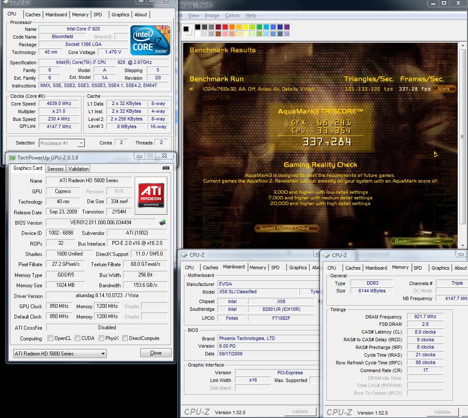
Task: Click the GPU Clock 850 MHz field
Action: [x=59, y=306]
